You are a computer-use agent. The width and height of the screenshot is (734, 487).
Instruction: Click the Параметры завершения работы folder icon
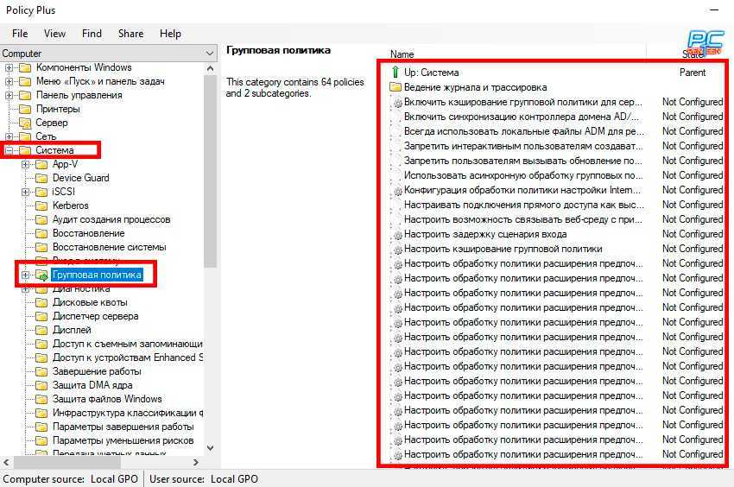pyautogui.click(x=41, y=427)
